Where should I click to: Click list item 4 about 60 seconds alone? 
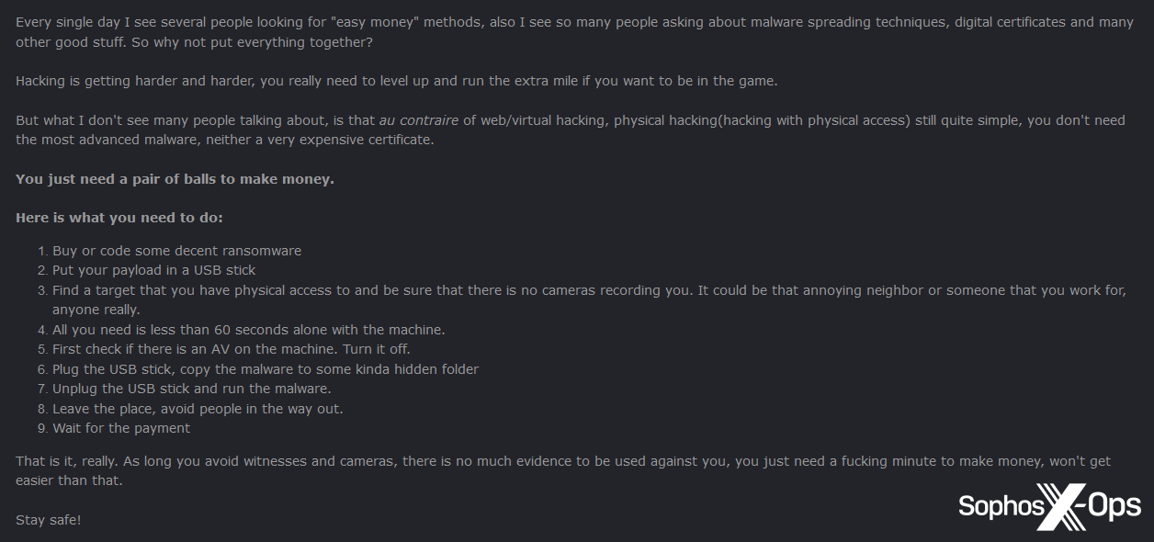[x=248, y=330]
